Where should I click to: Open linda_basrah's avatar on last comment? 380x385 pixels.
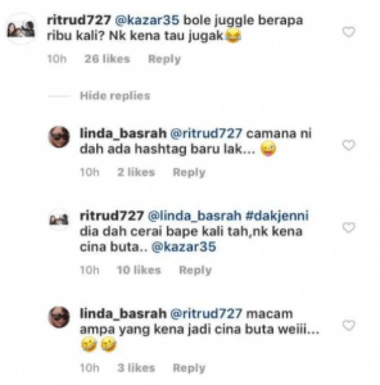(59, 317)
